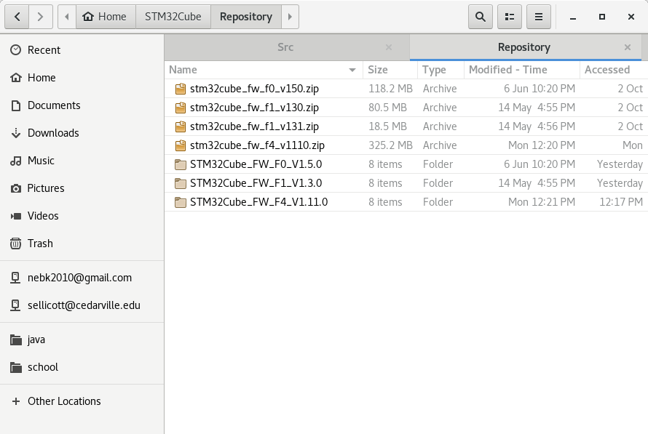
Task: Click the path bar right scroll arrow
Action: [x=290, y=17]
